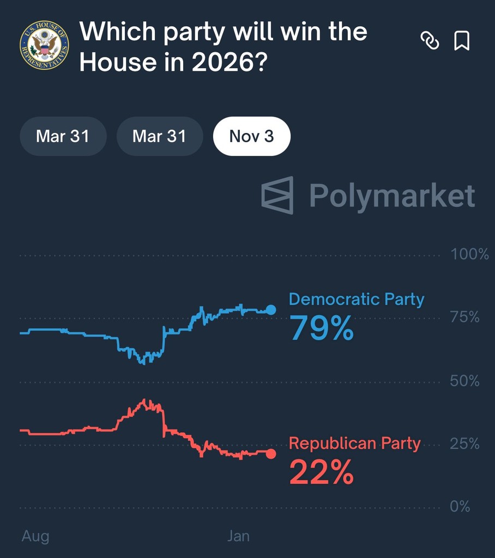Screen dimensions: 495x558
Task: Click the 100% y-axis label
Action: [x=469, y=254]
